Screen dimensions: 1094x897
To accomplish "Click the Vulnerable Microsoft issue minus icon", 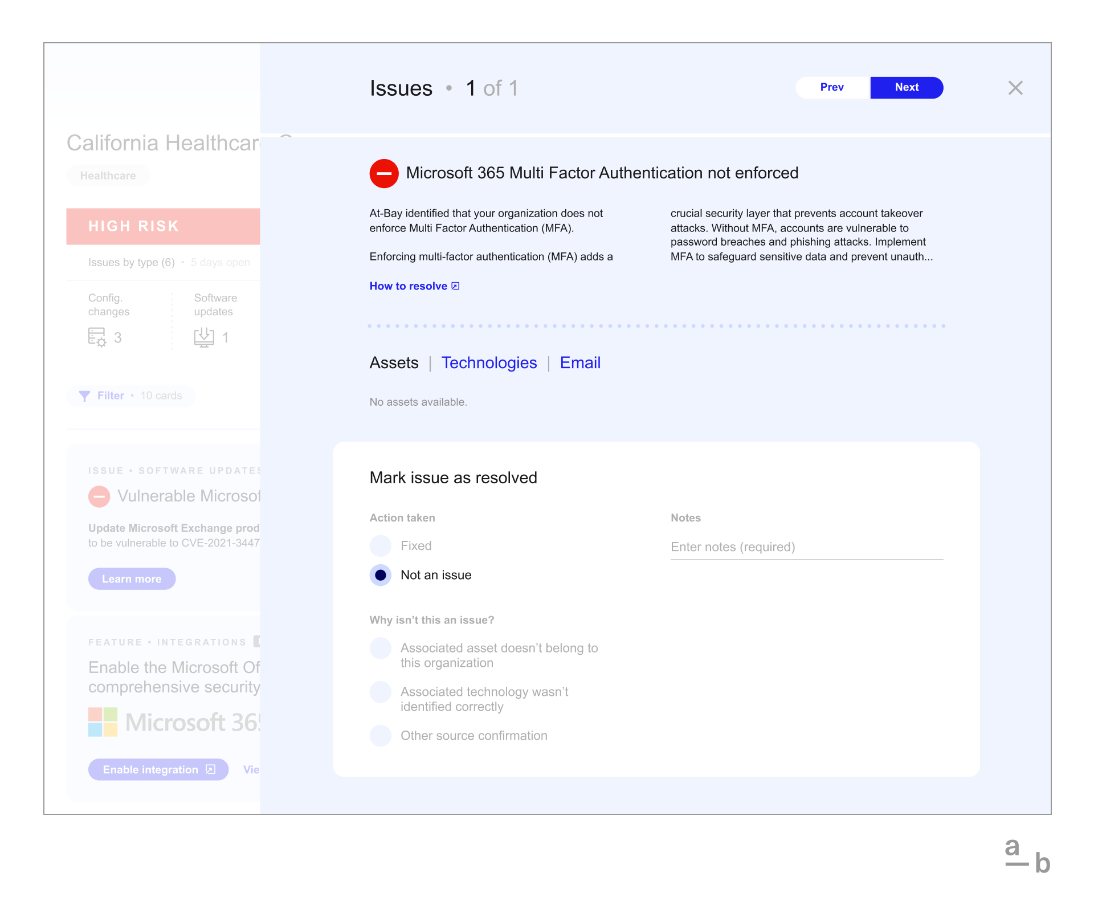I will coord(97,495).
